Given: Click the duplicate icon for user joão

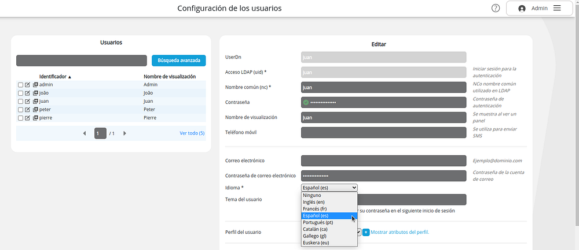Looking at the screenshot, I should 35,93.
